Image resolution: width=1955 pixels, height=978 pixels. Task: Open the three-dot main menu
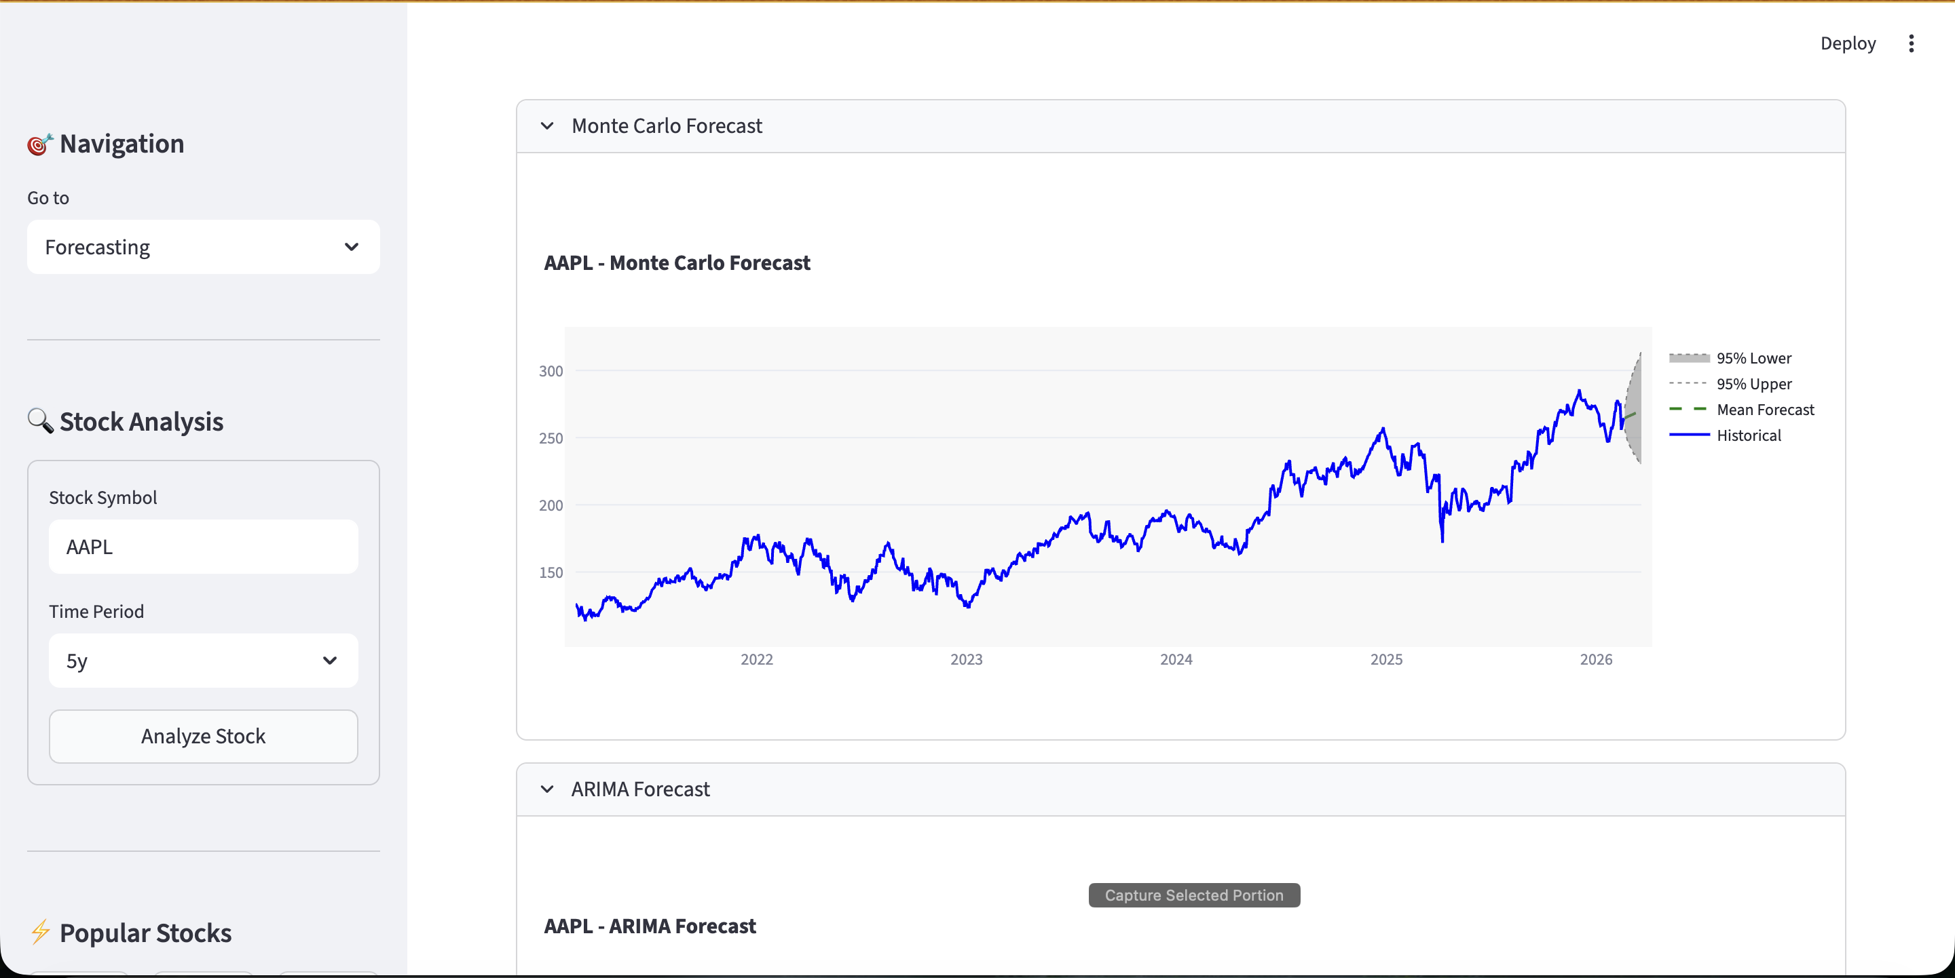[x=1911, y=43]
